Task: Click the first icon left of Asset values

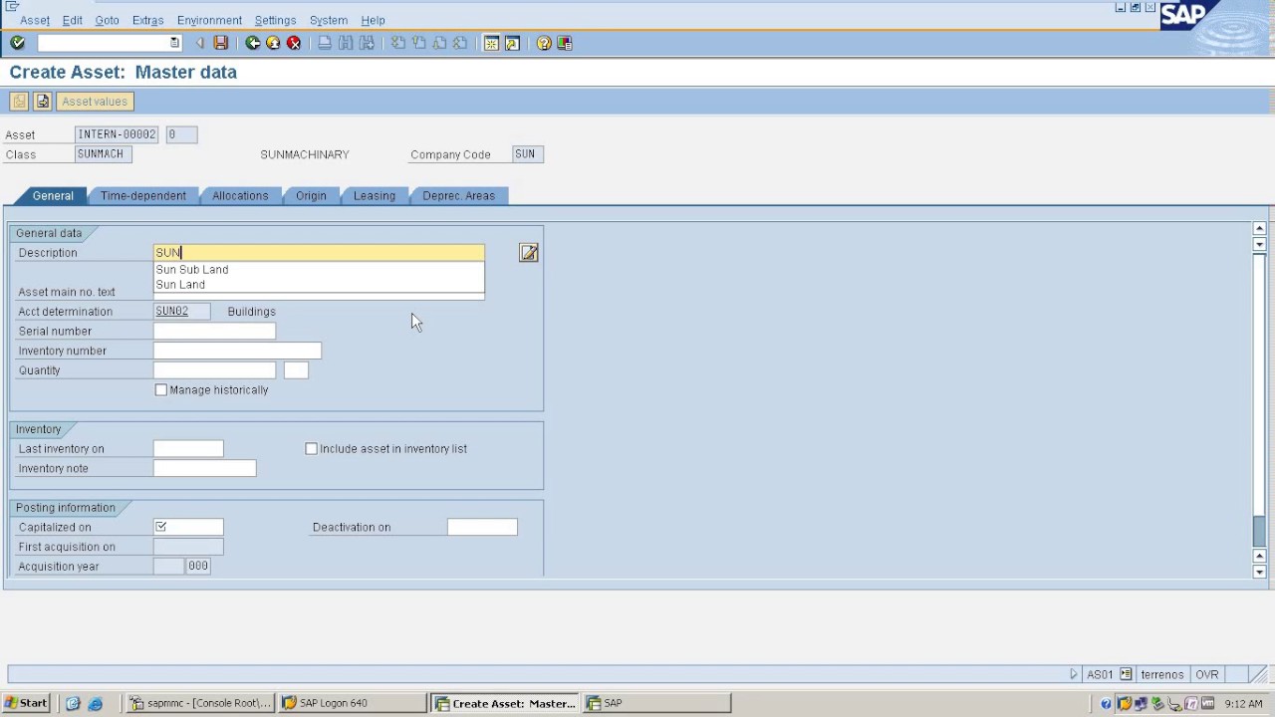Action: (19, 102)
